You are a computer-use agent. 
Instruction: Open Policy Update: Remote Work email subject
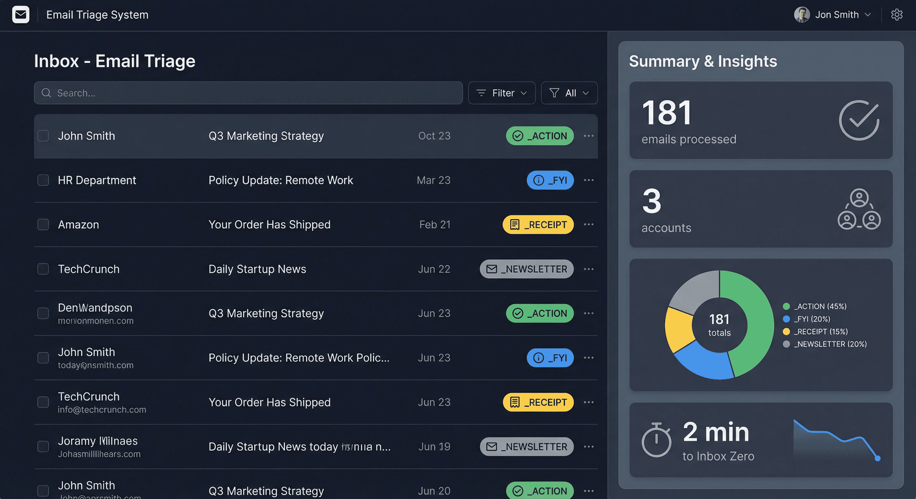[281, 180]
